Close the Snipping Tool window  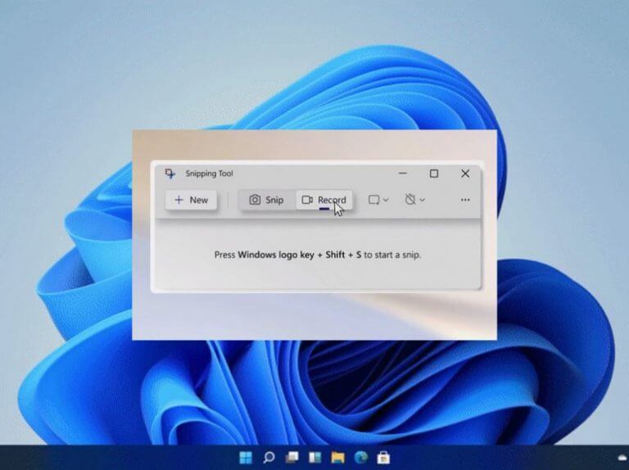[x=465, y=174]
